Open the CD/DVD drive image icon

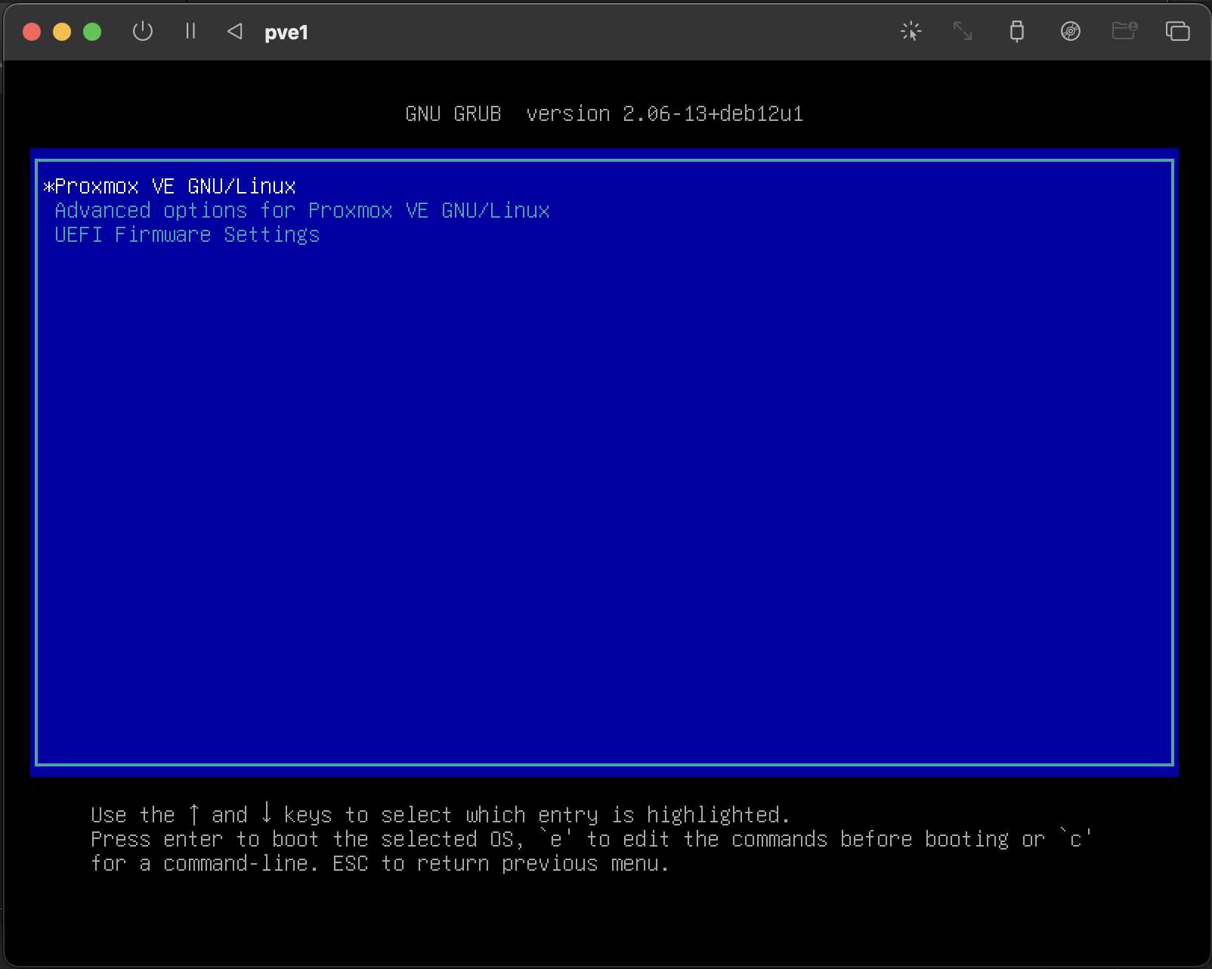tap(1071, 31)
